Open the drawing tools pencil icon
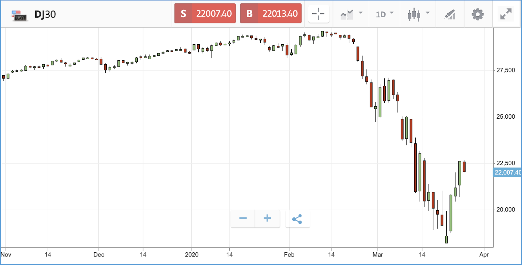522x265 pixels. (x=450, y=14)
